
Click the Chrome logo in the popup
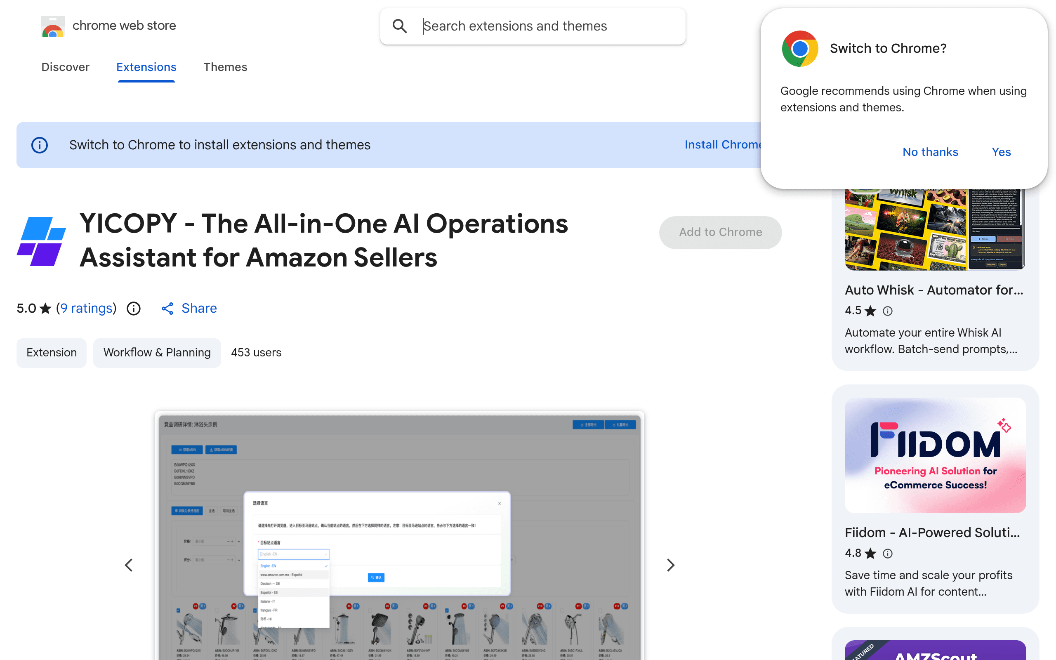pyautogui.click(x=800, y=48)
